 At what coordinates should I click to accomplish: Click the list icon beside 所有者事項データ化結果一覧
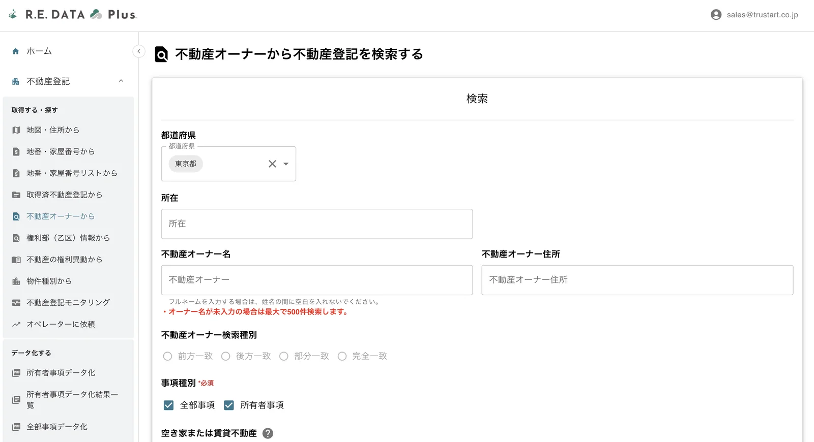pos(16,400)
